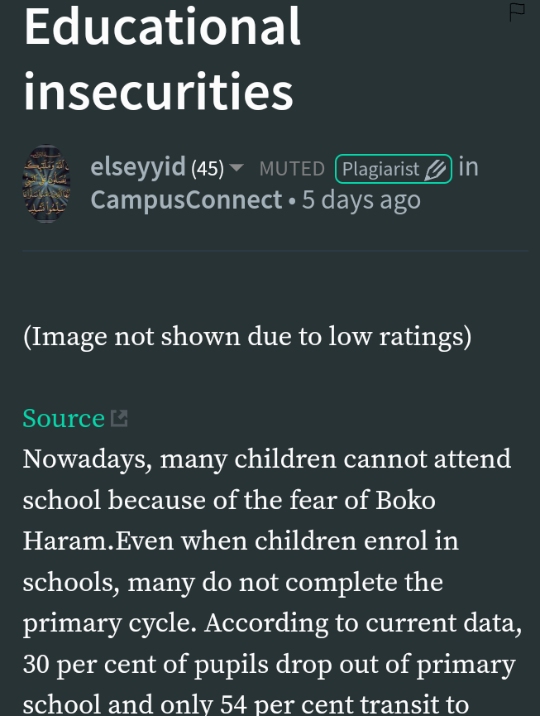The width and height of the screenshot is (540, 716).
Task: Open the Source link
Action: click(x=64, y=418)
